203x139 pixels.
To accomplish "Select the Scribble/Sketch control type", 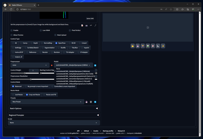I will click(x=31, y=48).
